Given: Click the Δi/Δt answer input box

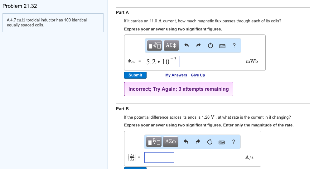Looking at the screenshot, I should (159, 158).
